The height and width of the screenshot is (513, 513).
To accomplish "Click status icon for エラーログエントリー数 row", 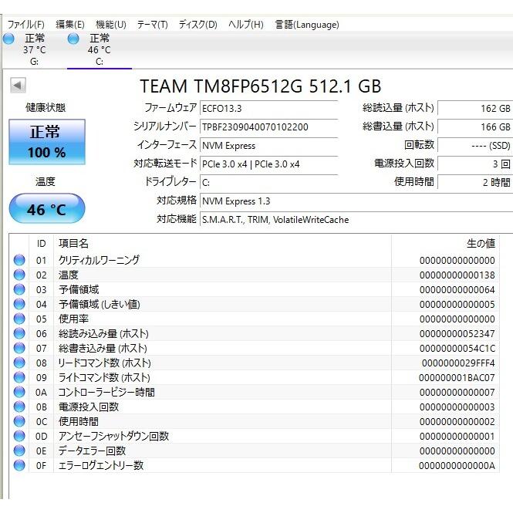I will [19, 466].
